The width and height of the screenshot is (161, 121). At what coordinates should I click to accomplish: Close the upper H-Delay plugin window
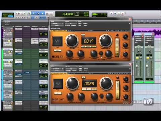coord(130,19)
